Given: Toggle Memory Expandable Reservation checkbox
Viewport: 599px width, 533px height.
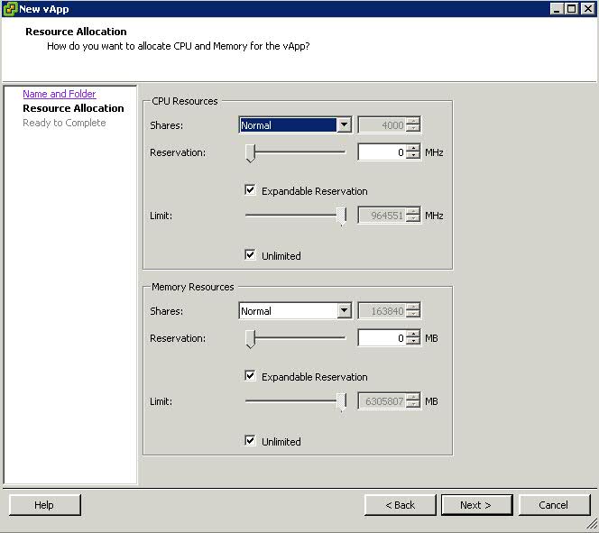Looking at the screenshot, I should [x=250, y=376].
